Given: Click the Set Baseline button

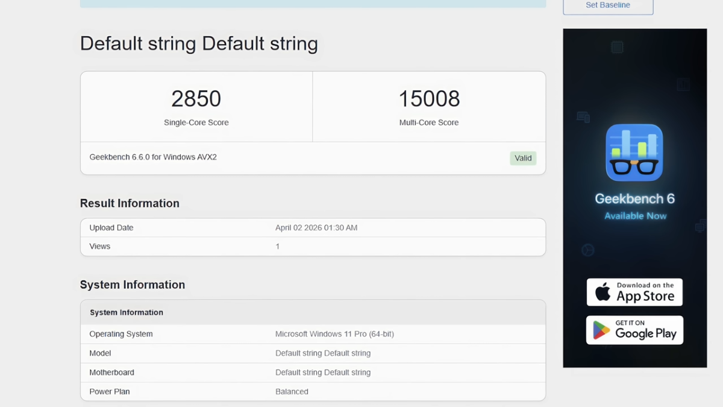Looking at the screenshot, I should pos(608,5).
